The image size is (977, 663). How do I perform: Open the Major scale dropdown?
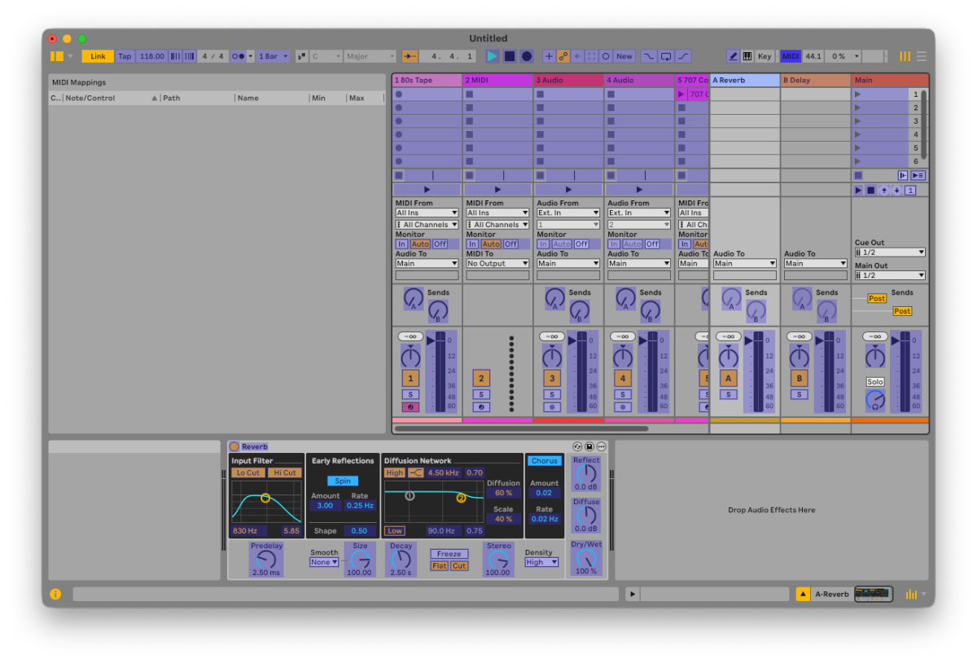(370, 56)
